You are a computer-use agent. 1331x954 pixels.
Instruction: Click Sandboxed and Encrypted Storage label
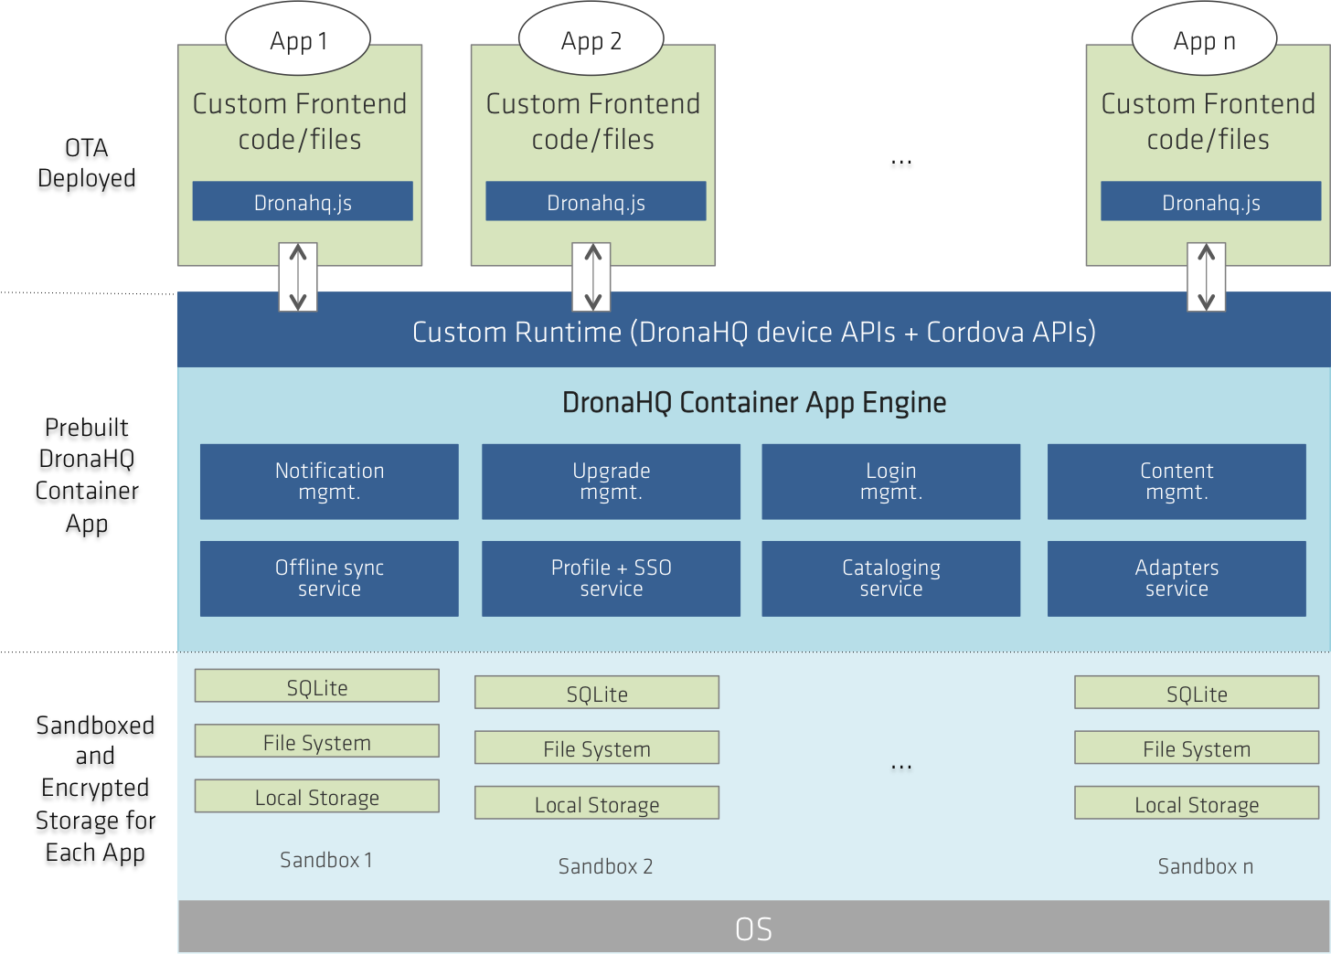coord(95,789)
